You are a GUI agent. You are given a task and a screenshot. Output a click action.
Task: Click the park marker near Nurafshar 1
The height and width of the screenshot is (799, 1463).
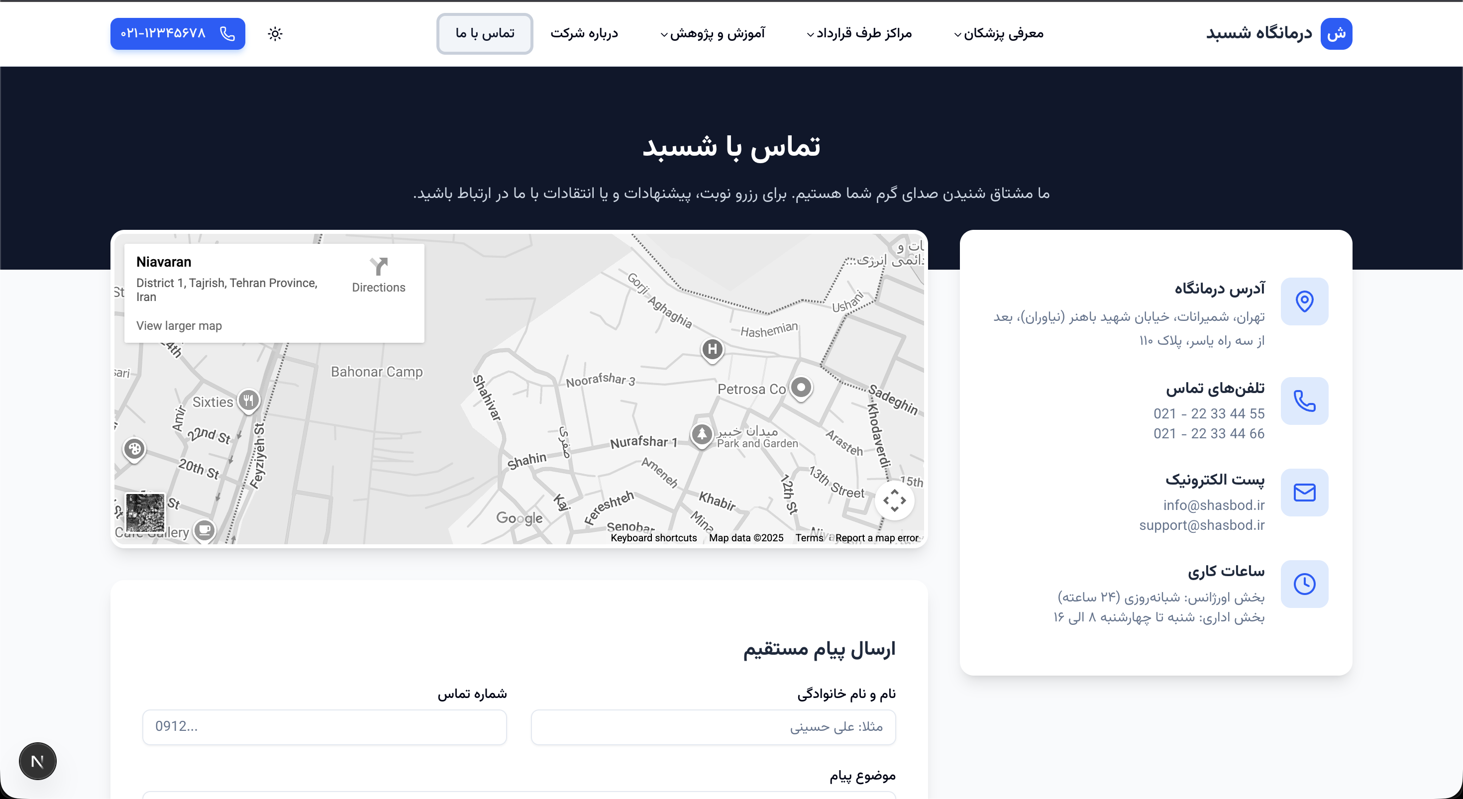click(702, 434)
